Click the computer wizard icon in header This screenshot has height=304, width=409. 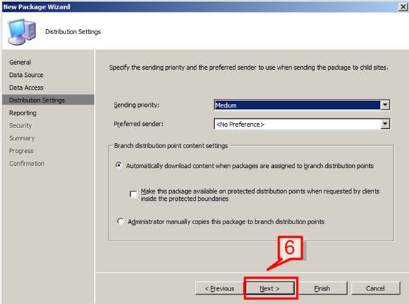tap(22, 31)
